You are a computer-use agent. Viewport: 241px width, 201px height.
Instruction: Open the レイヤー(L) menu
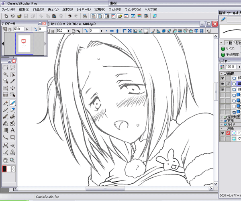[84, 9]
